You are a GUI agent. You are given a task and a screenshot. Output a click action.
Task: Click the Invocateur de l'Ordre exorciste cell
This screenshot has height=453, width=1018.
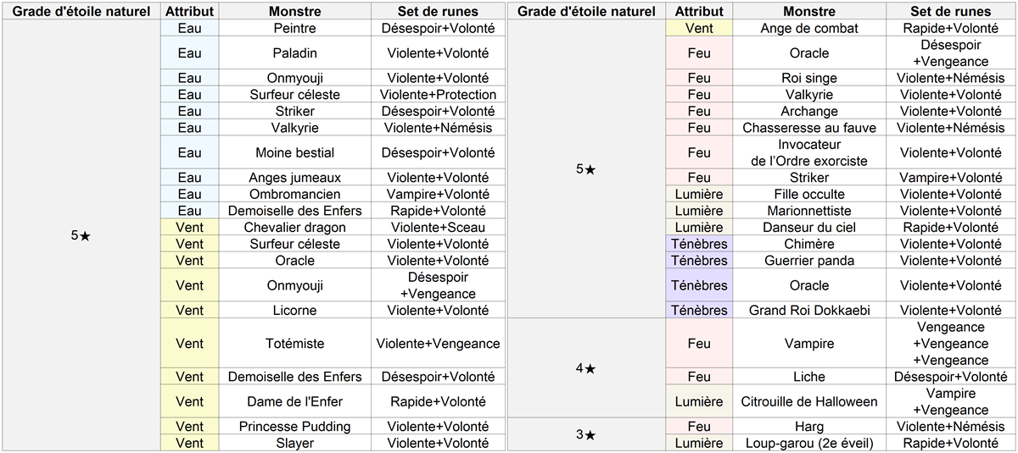(808, 152)
